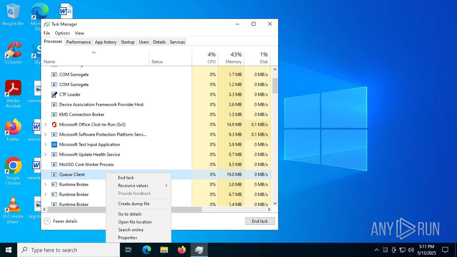457x257 pixels.
Task: Open the notification center icon
Action: [x=445, y=250]
